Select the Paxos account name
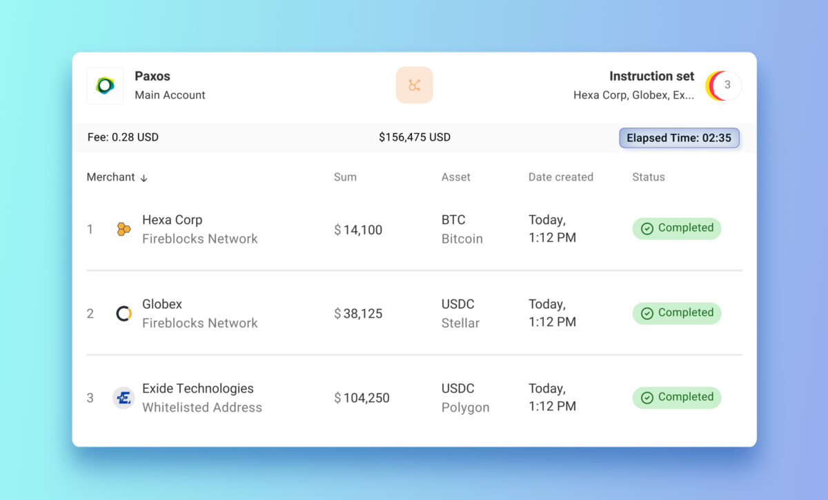Viewport: 828px width, 500px height. pos(152,77)
